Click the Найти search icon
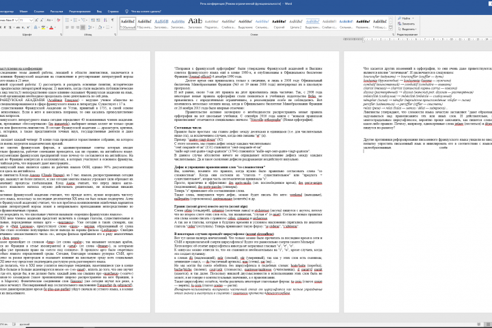This screenshot has height=328, width=492. tap(400, 18)
